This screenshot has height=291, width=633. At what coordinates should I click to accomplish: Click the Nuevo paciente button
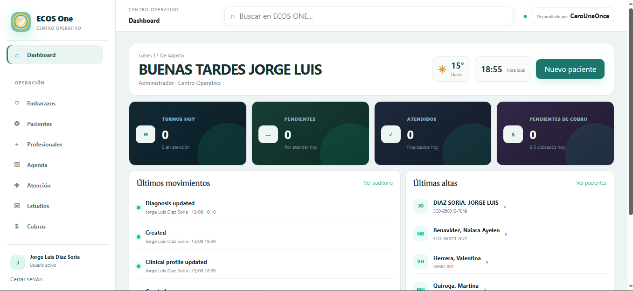pos(570,69)
